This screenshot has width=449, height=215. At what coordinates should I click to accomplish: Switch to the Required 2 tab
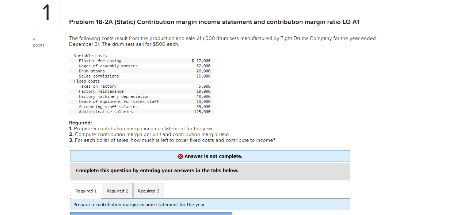[x=117, y=191]
